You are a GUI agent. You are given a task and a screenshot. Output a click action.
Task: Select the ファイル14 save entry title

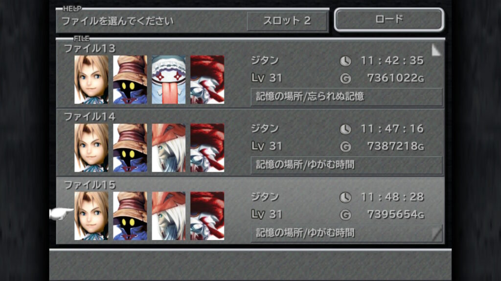(90, 117)
